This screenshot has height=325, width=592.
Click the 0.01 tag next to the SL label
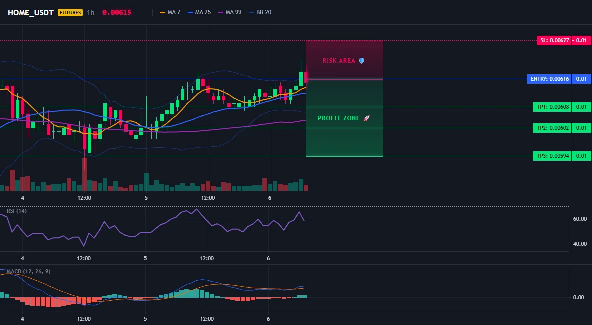582,40
